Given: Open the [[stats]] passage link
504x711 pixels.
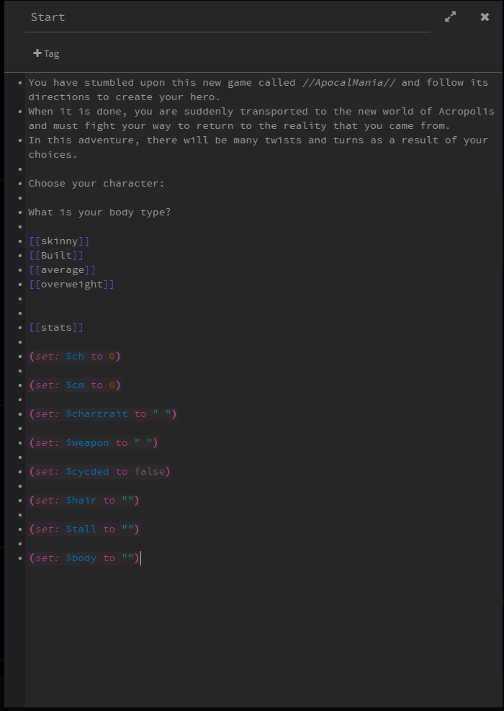Looking at the screenshot, I should 56,327.
